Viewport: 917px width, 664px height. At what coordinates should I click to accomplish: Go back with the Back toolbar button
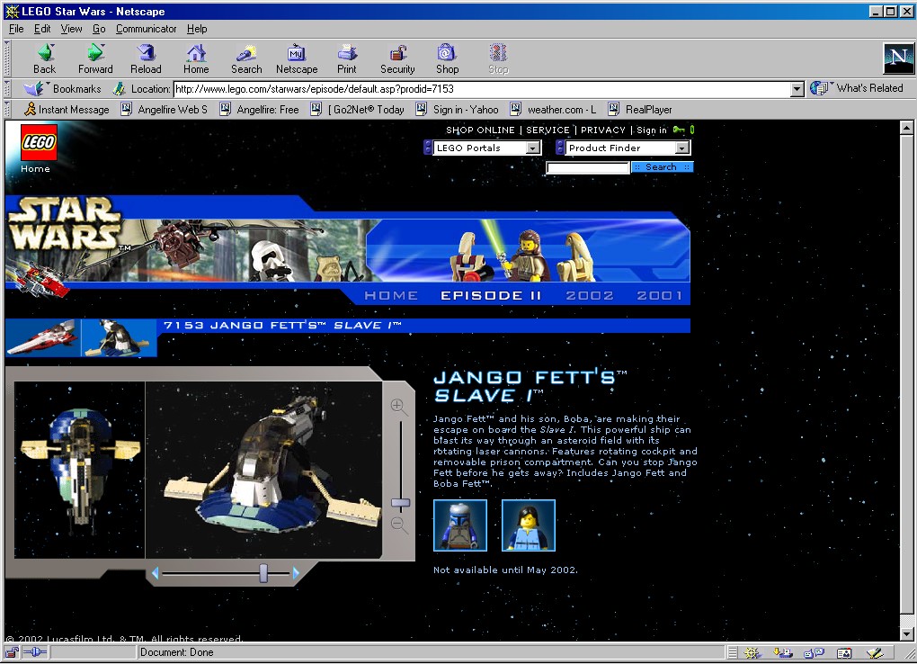[x=45, y=59]
